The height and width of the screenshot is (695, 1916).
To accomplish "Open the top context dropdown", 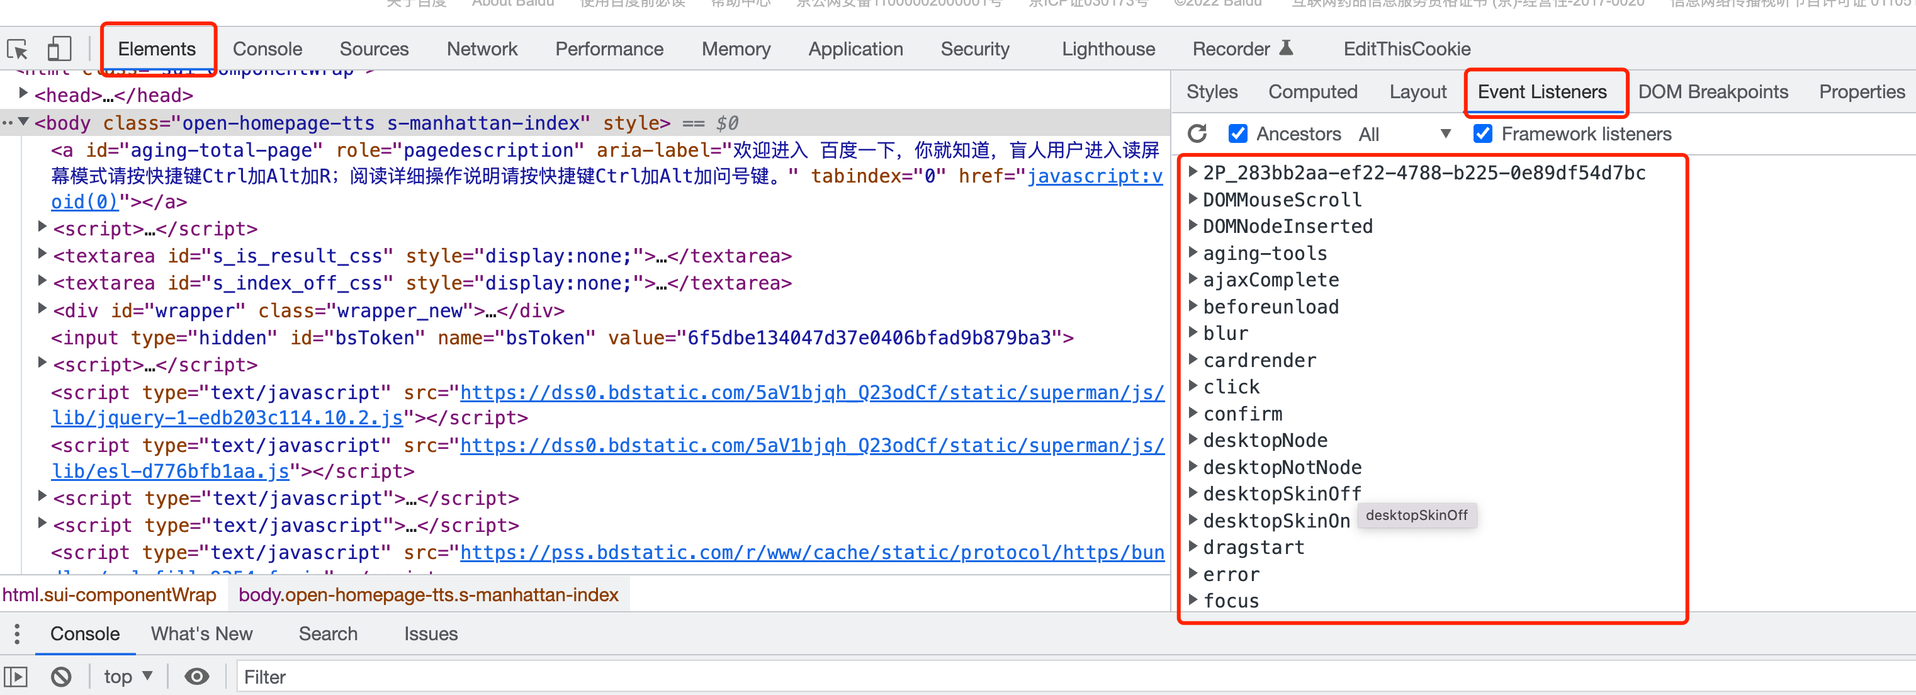I will [x=128, y=676].
